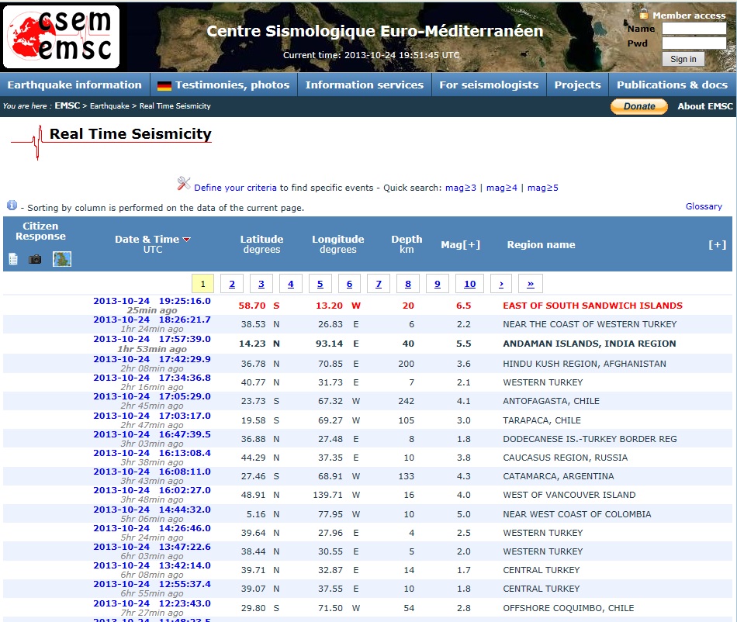Open the Information services menu
This screenshot has height=622, width=737.
tap(365, 85)
